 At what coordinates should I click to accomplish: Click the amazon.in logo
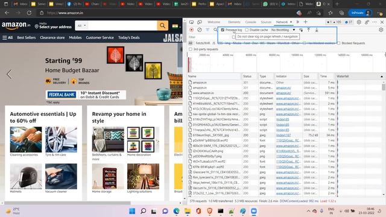coord(16,25)
